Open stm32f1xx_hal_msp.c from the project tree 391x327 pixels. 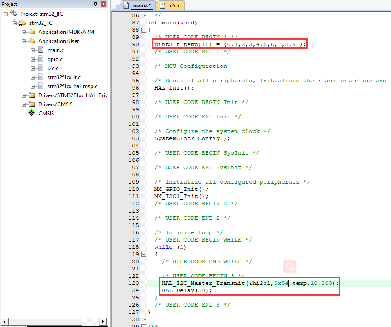pos(41,86)
